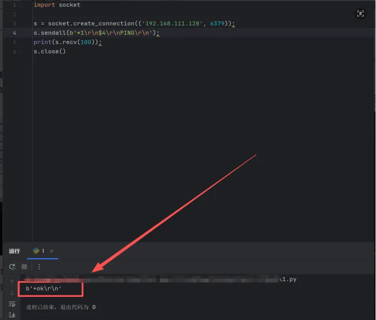Click port number 6379 in code
Screen dimensions: 376x320
tap(217, 24)
